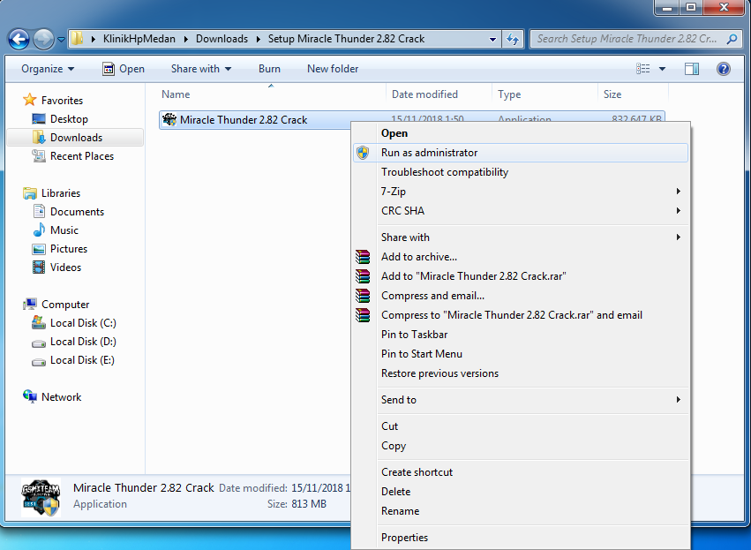
Task: Expand the Send to submenu
Action: click(521, 400)
